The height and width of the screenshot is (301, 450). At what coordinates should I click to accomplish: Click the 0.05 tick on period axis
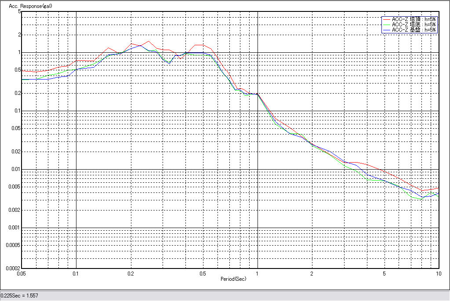(22, 273)
